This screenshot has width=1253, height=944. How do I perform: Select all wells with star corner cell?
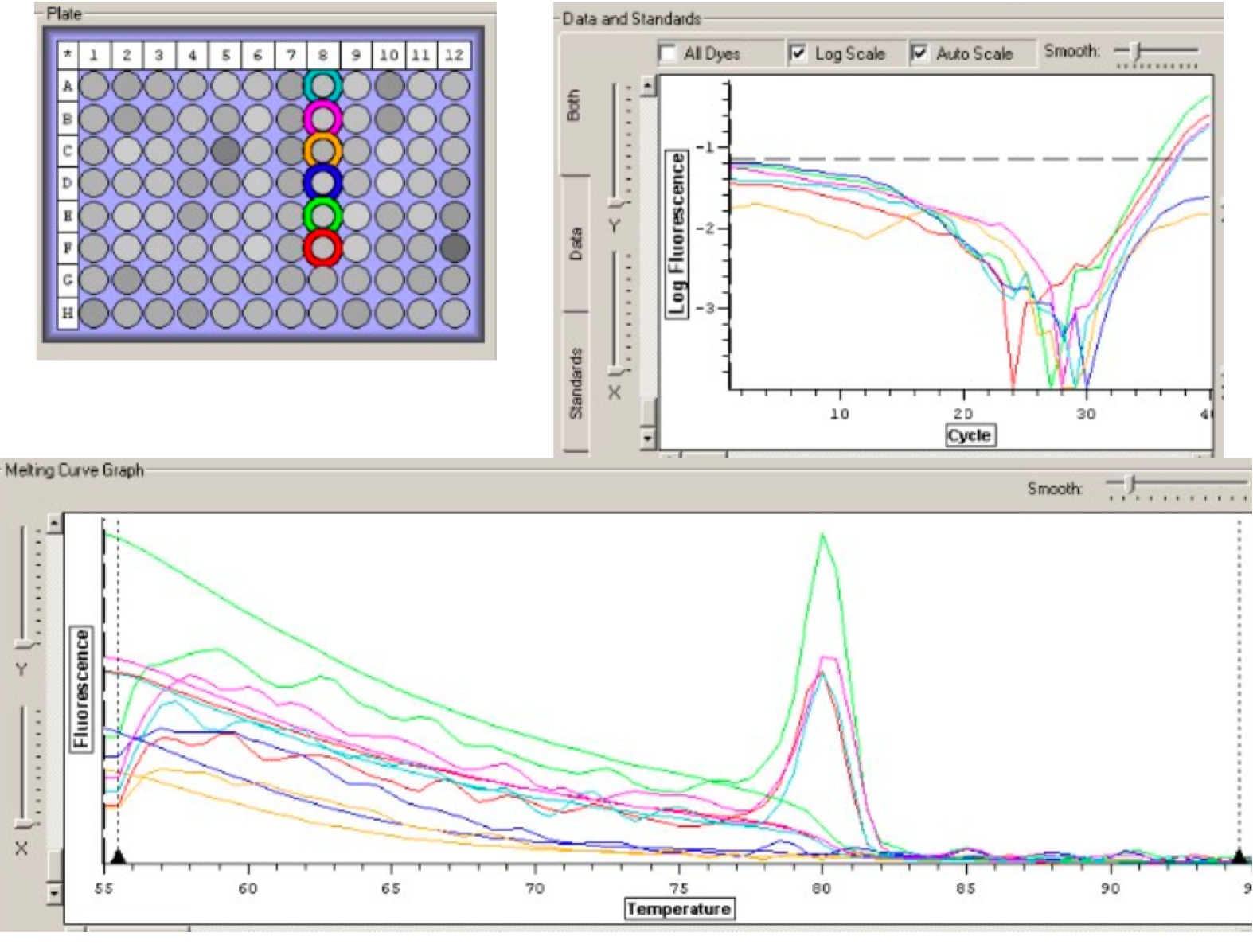[x=68, y=55]
